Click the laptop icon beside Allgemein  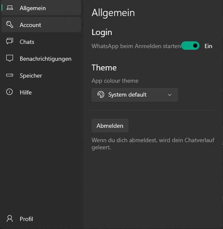tap(10, 8)
